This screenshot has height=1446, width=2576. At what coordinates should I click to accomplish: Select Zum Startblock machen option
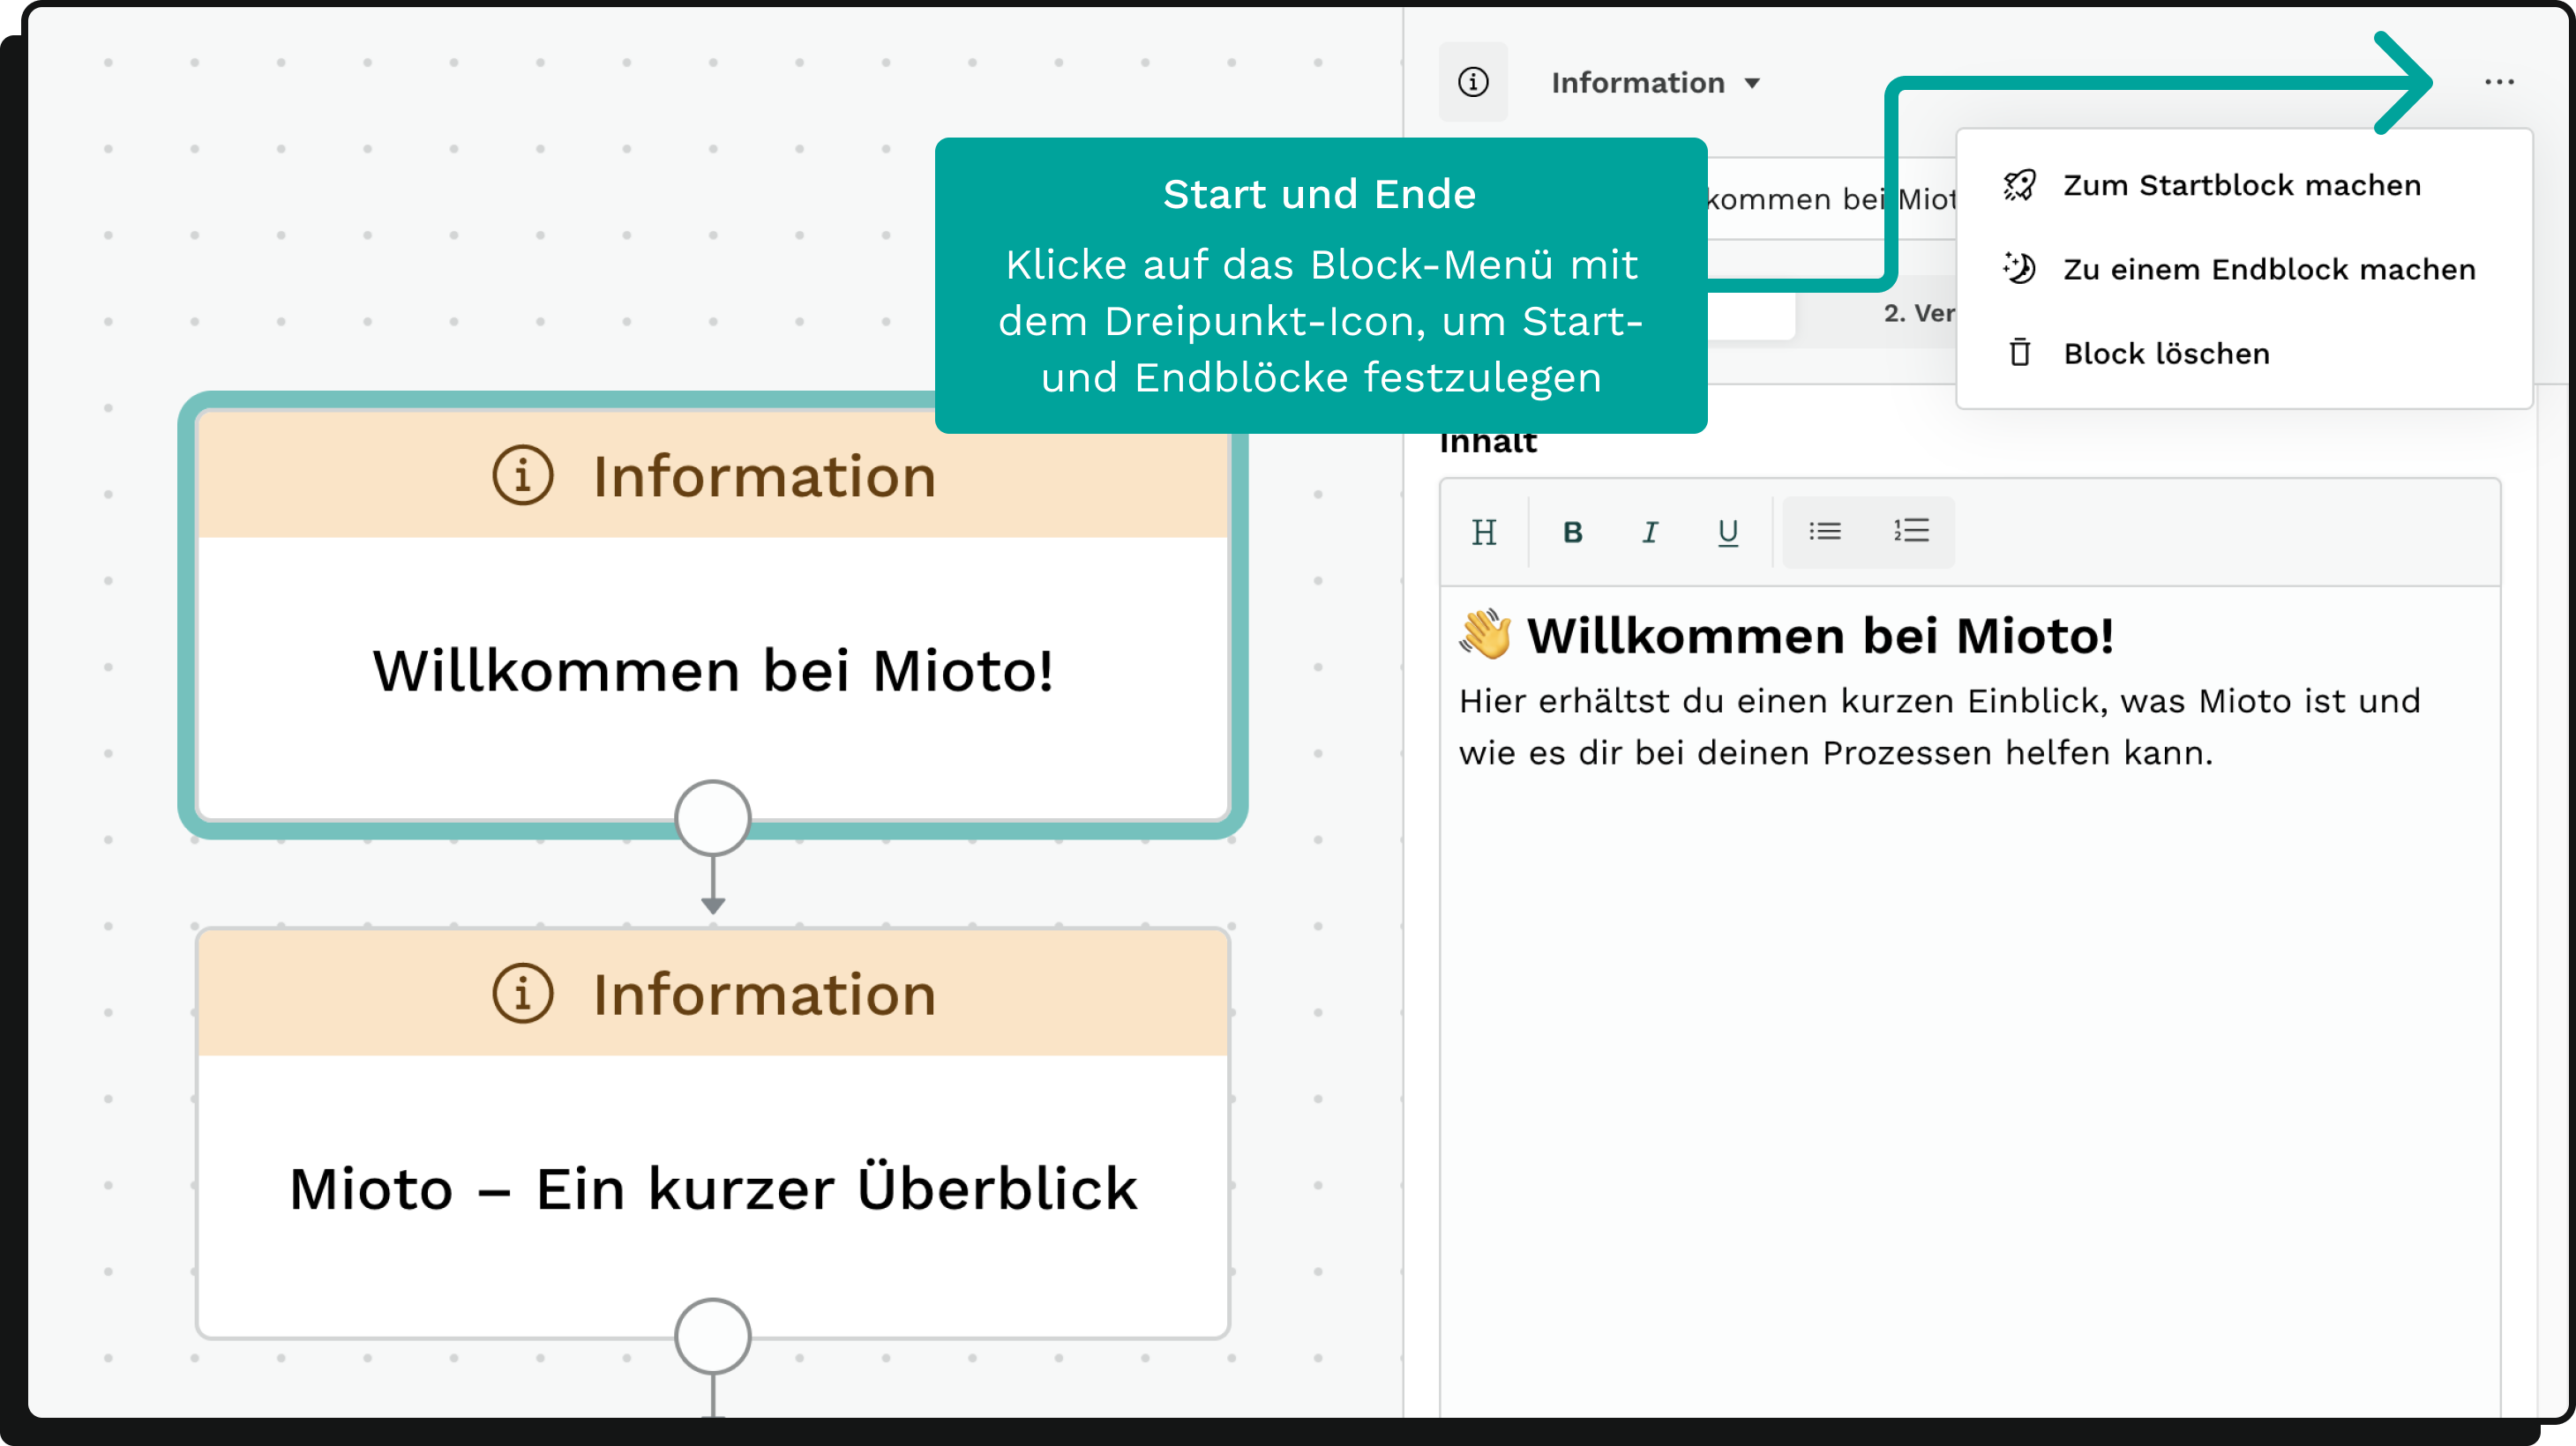(x=2236, y=183)
